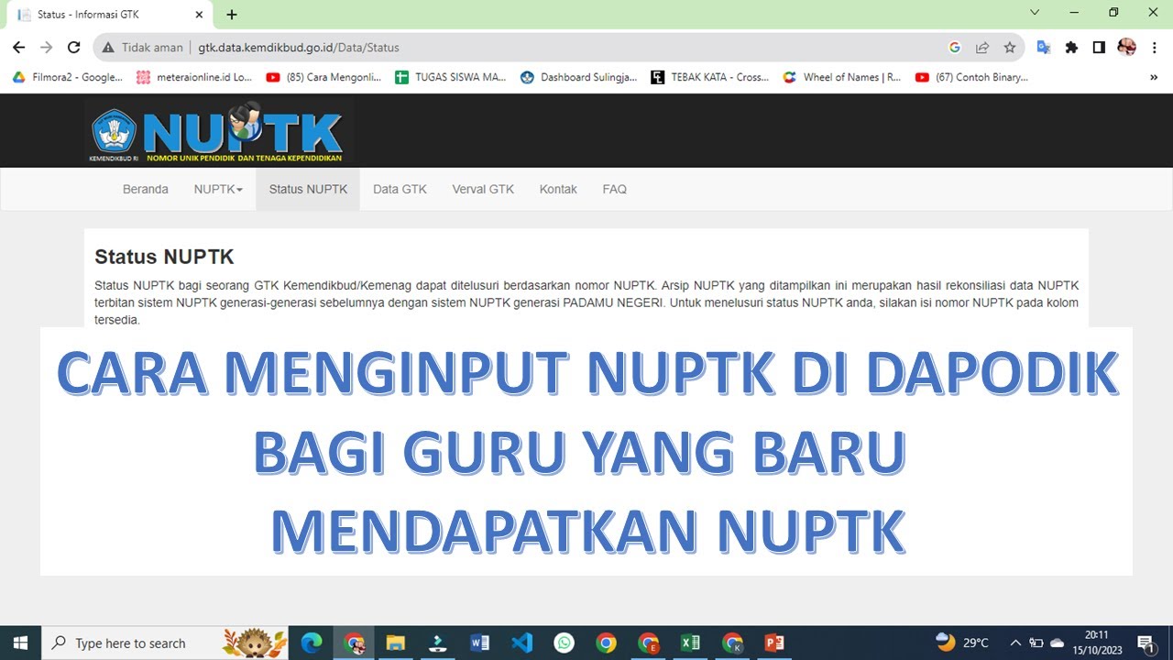Click the Google icon in the address bar

955,48
